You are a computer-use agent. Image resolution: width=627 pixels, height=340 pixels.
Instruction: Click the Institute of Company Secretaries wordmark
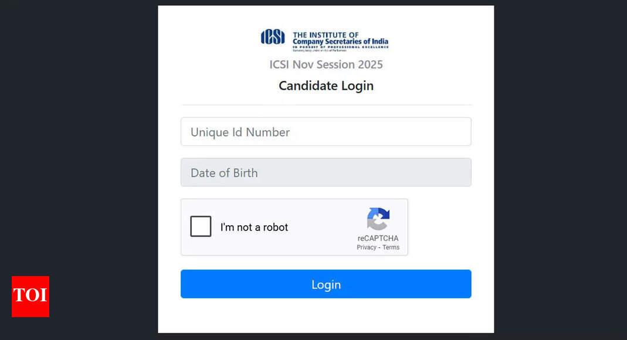coord(343,38)
